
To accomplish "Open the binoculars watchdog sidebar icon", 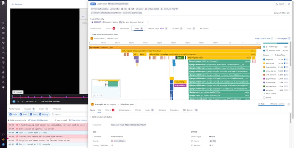I will click(3, 28).
